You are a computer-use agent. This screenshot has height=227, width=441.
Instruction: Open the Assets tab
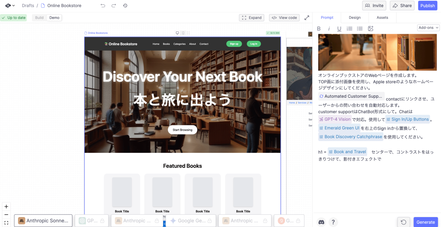(382, 18)
